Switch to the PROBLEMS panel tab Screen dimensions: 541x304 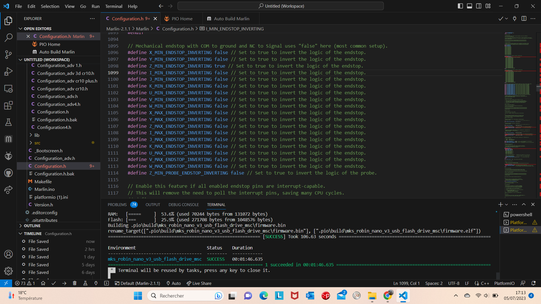point(117,205)
